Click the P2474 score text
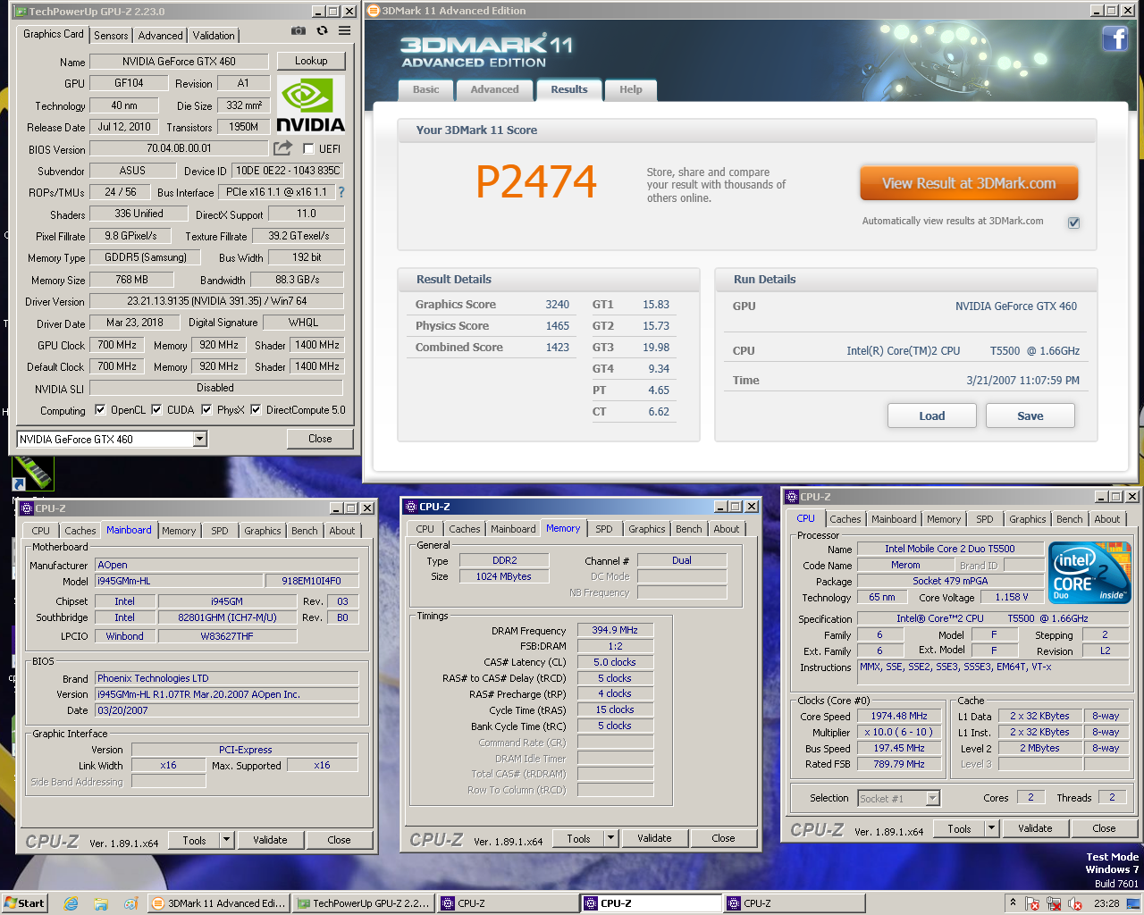This screenshot has width=1144, height=915. pyautogui.click(x=536, y=182)
